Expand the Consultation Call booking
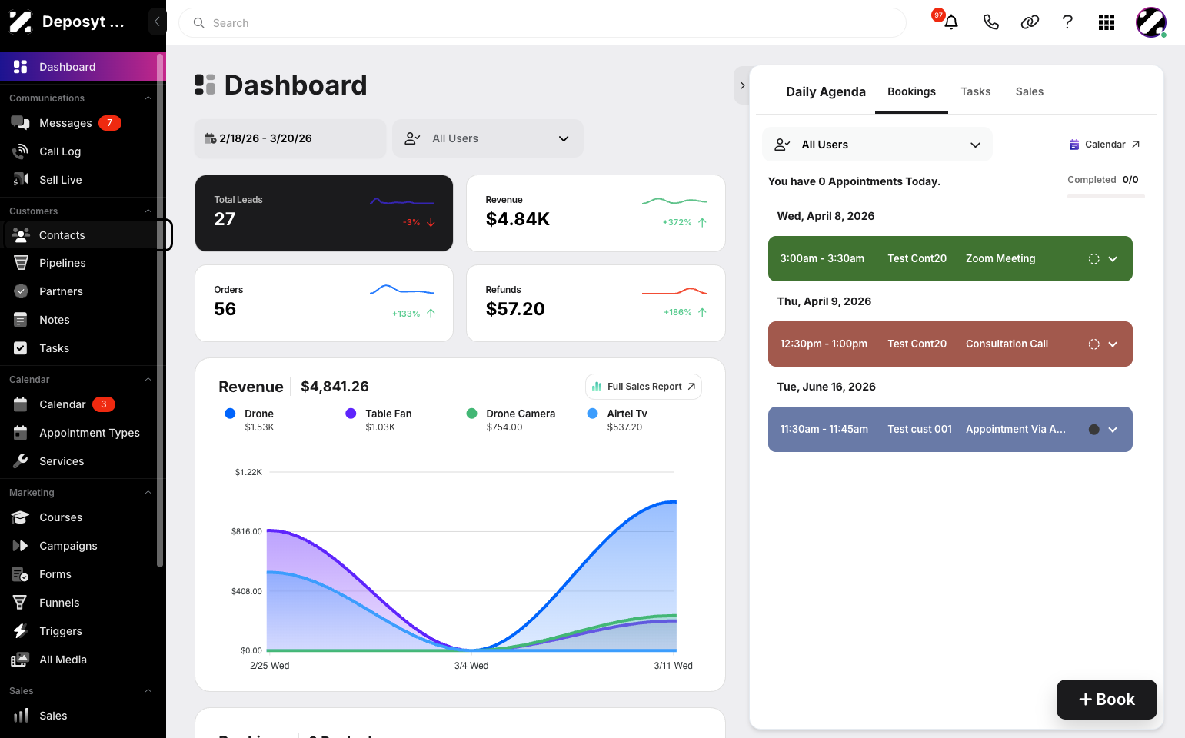This screenshot has height=738, width=1185. 1113,344
